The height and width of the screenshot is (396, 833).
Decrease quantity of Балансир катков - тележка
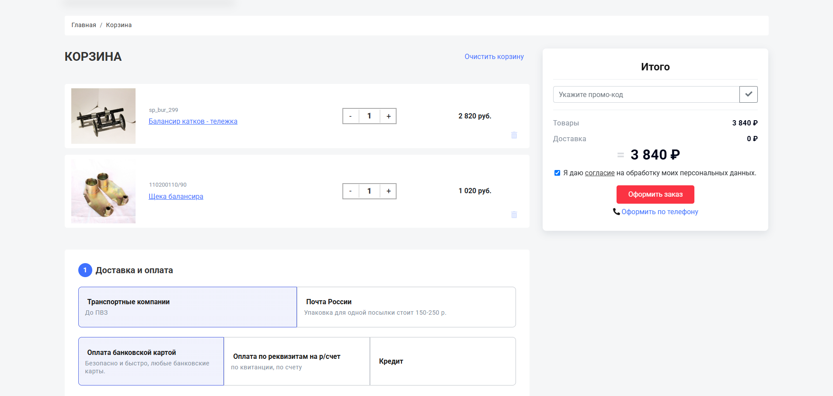[351, 116]
